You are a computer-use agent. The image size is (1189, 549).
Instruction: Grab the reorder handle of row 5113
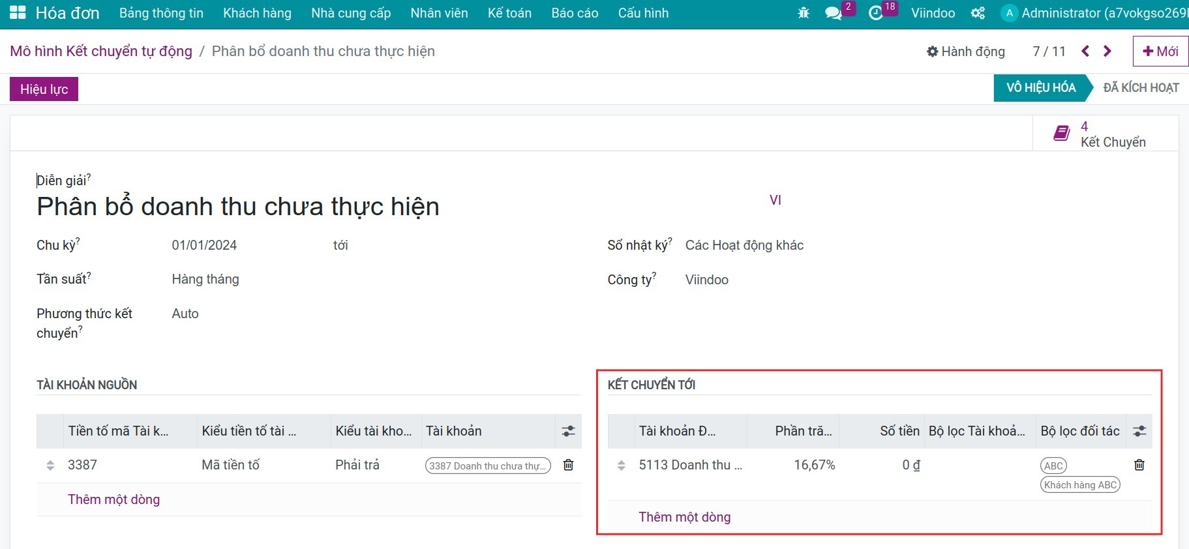[622, 466]
